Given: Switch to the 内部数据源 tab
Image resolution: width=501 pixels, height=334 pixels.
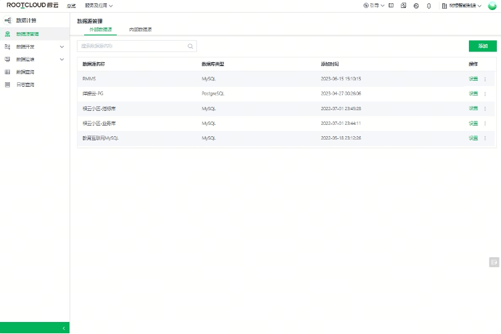Looking at the screenshot, I should [x=140, y=29].
